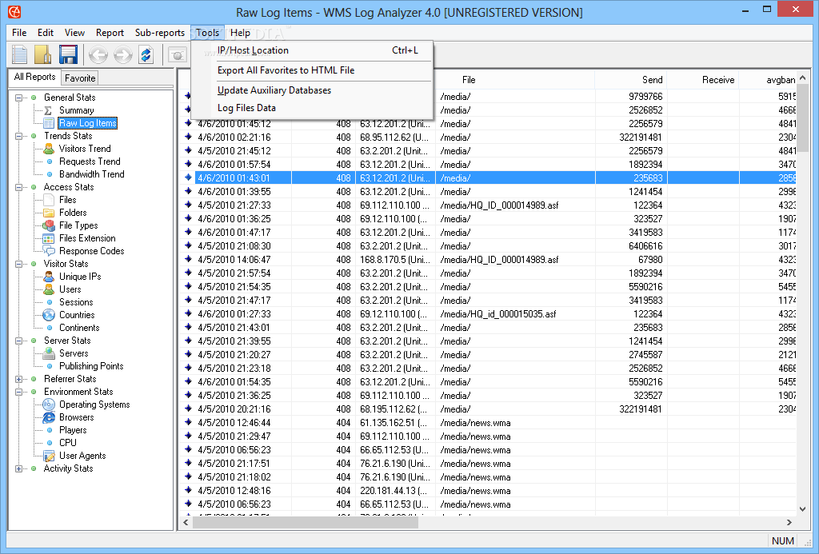819x554 pixels.
Task: Open the Continents report
Action: coord(79,328)
